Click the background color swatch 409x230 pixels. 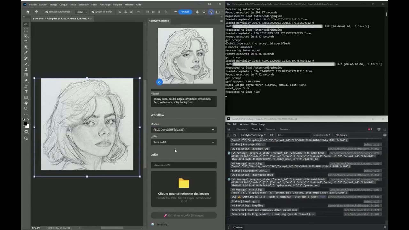click(28, 126)
